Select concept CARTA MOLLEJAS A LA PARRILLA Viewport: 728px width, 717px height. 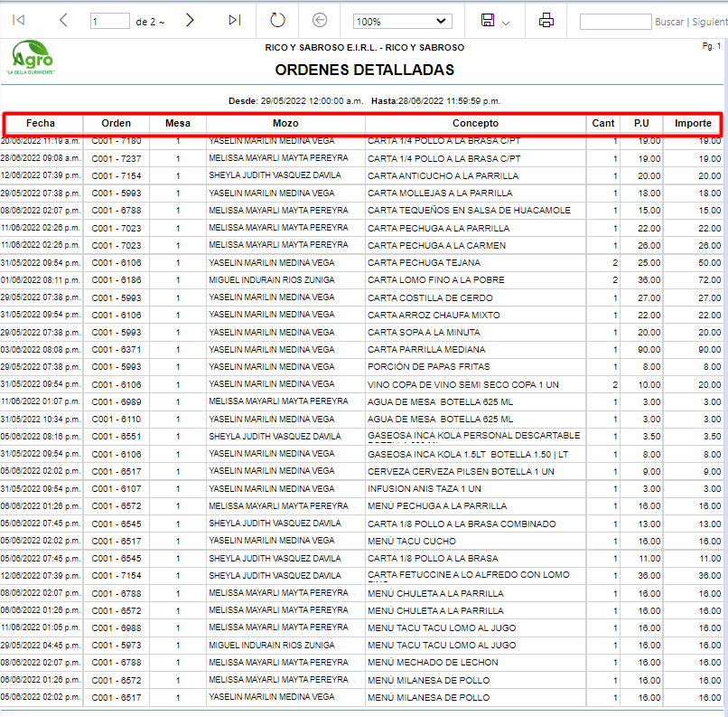coord(440,193)
